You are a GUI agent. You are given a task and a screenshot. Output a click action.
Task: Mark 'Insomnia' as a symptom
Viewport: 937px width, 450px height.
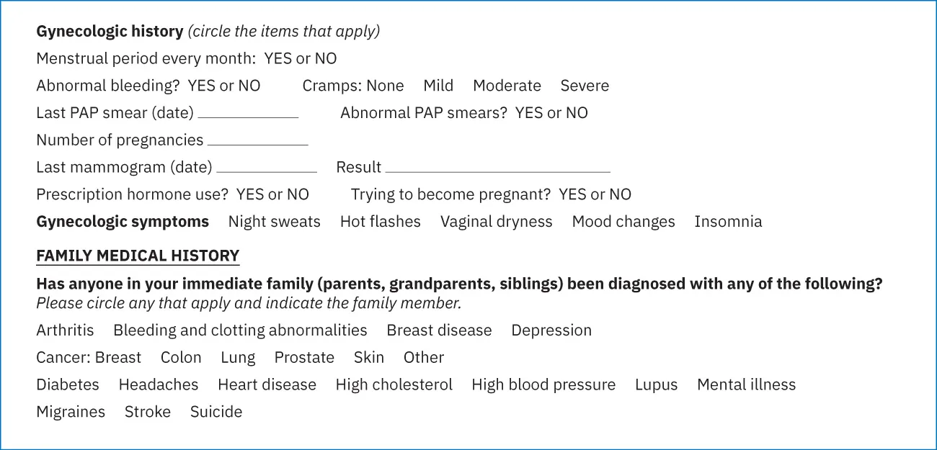[x=728, y=222]
